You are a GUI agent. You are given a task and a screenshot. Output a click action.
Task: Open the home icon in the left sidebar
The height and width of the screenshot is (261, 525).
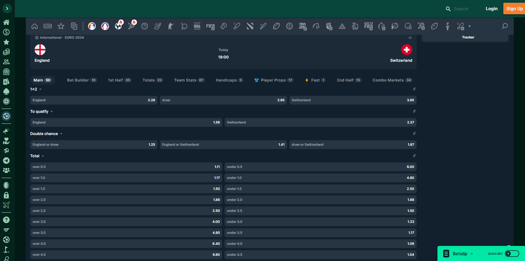pos(6,22)
